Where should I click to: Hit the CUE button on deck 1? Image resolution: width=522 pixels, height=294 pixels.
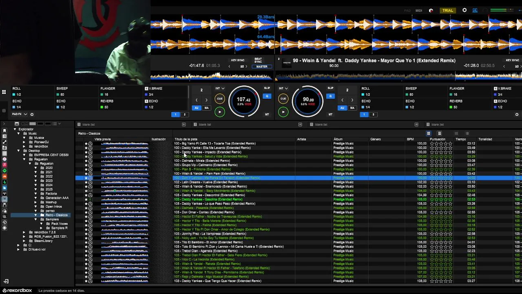pos(220,99)
